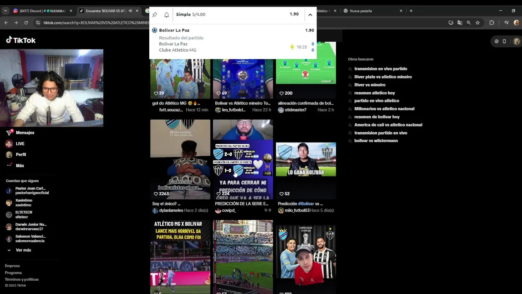Open the translate page icon
Image resolution: width=522 pixels, height=294 pixels.
pos(460,23)
